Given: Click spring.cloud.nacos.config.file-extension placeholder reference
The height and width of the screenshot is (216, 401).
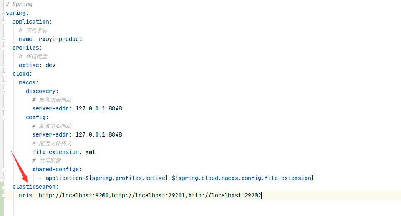Looking at the screenshot, I should 245,178.
